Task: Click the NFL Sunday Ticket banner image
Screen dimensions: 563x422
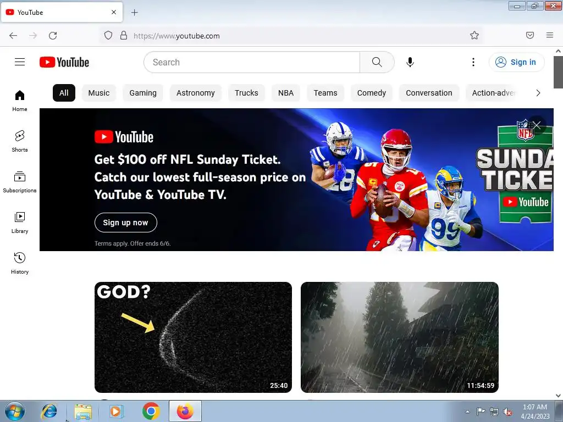Action: tap(296, 180)
